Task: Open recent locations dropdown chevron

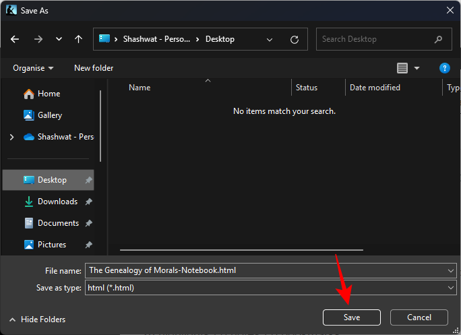Action: (x=59, y=39)
